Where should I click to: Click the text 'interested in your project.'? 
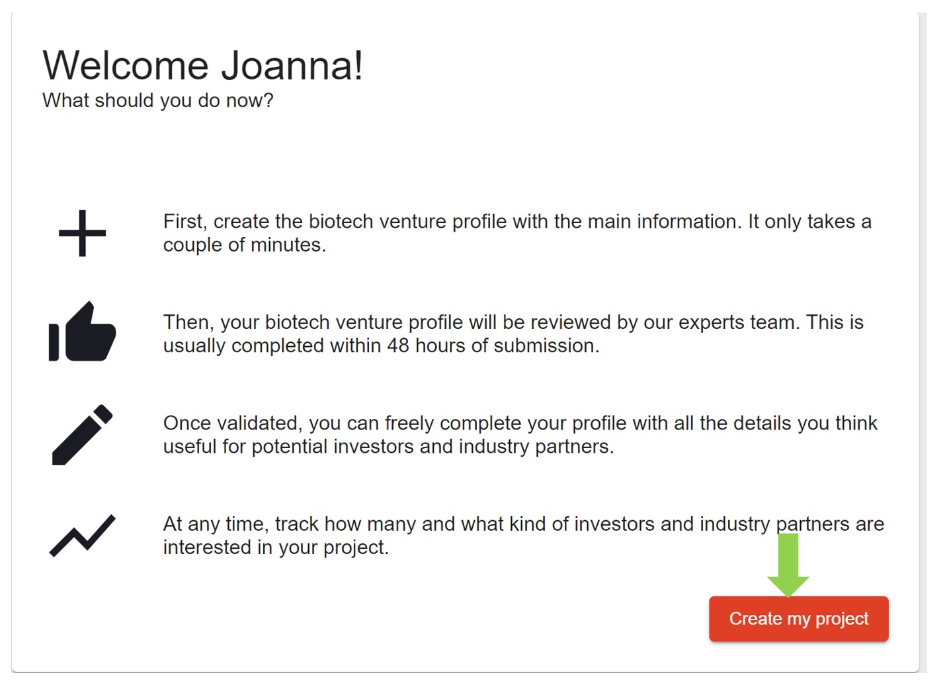(276, 547)
